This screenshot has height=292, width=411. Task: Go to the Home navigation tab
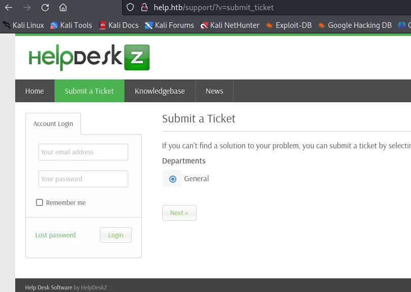tap(34, 91)
